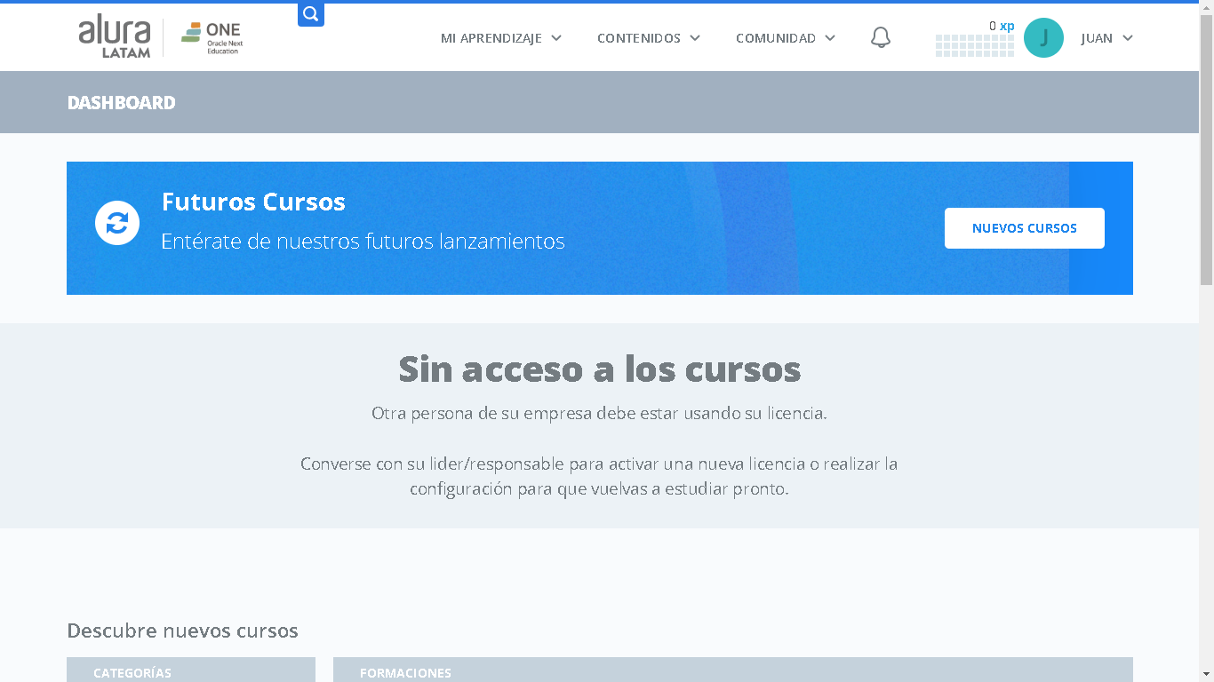Click the DASHBOARD heading
The height and width of the screenshot is (682, 1214).
coord(122,102)
